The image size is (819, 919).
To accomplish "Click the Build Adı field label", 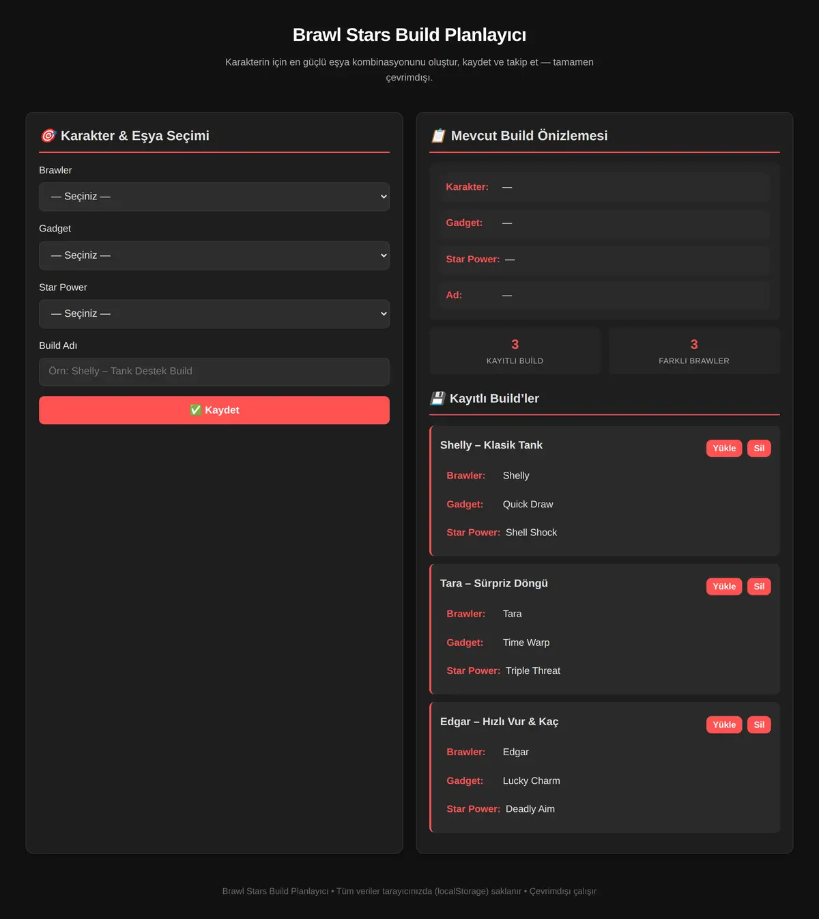I will click(x=58, y=345).
